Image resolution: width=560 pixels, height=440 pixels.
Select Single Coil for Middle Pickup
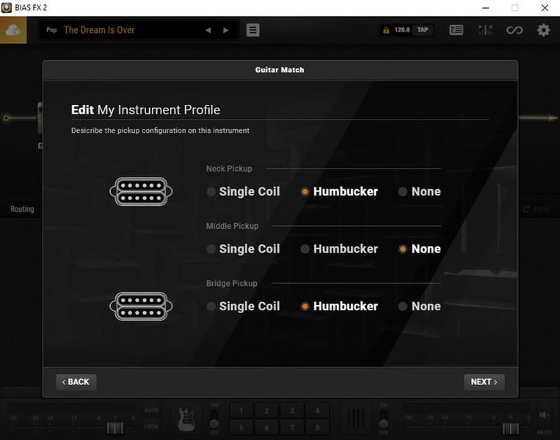(244, 249)
